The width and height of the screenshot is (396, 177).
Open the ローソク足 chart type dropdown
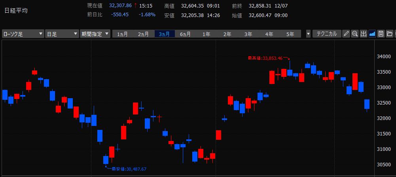point(23,34)
